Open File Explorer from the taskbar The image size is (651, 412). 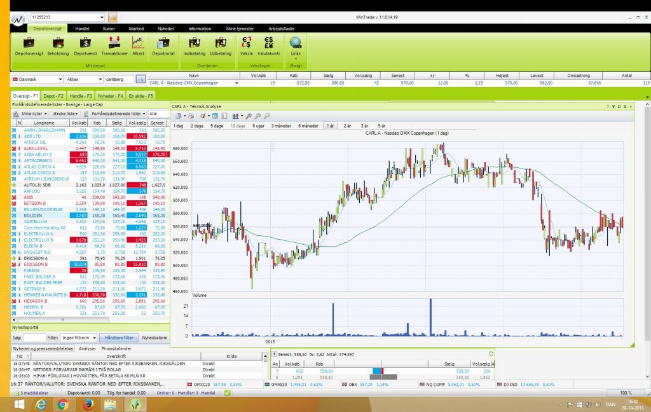tap(110, 404)
